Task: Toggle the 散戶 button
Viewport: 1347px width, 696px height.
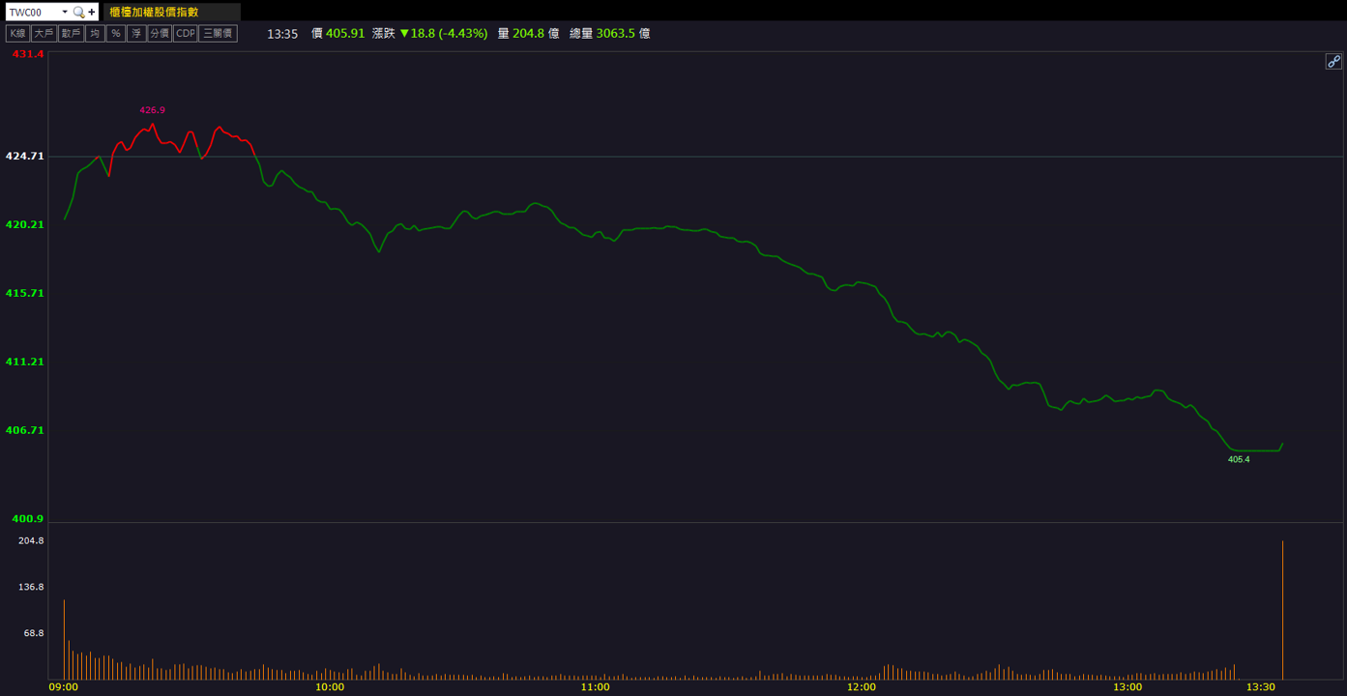Action: [x=71, y=34]
